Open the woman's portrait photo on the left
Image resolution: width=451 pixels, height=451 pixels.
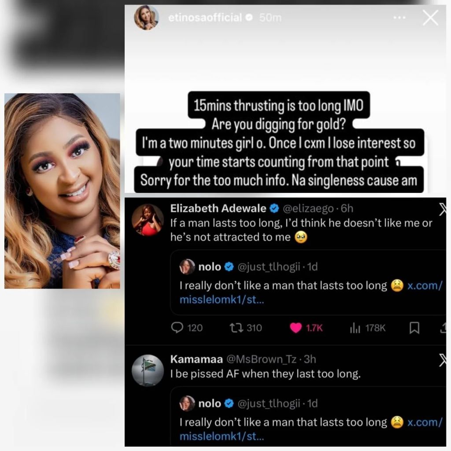tap(62, 191)
